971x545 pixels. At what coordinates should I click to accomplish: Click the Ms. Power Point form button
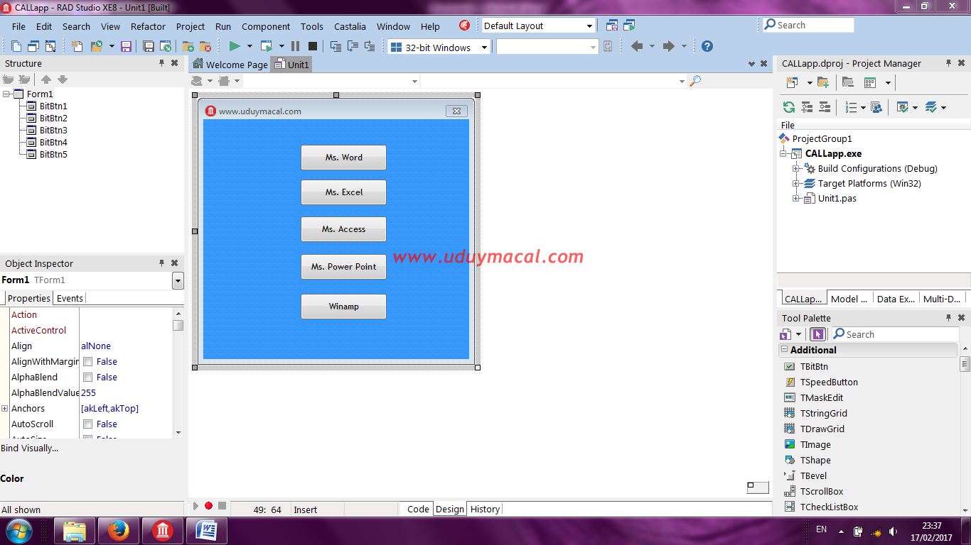tap(343, 267)
